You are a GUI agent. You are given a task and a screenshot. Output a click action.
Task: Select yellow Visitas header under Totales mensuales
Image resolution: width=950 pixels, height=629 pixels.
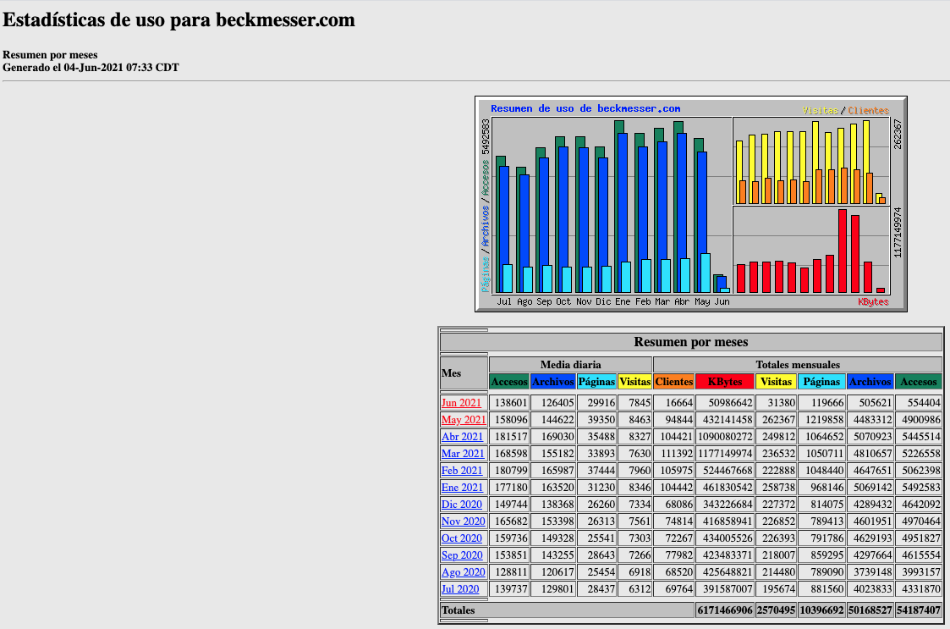(775, 382)
